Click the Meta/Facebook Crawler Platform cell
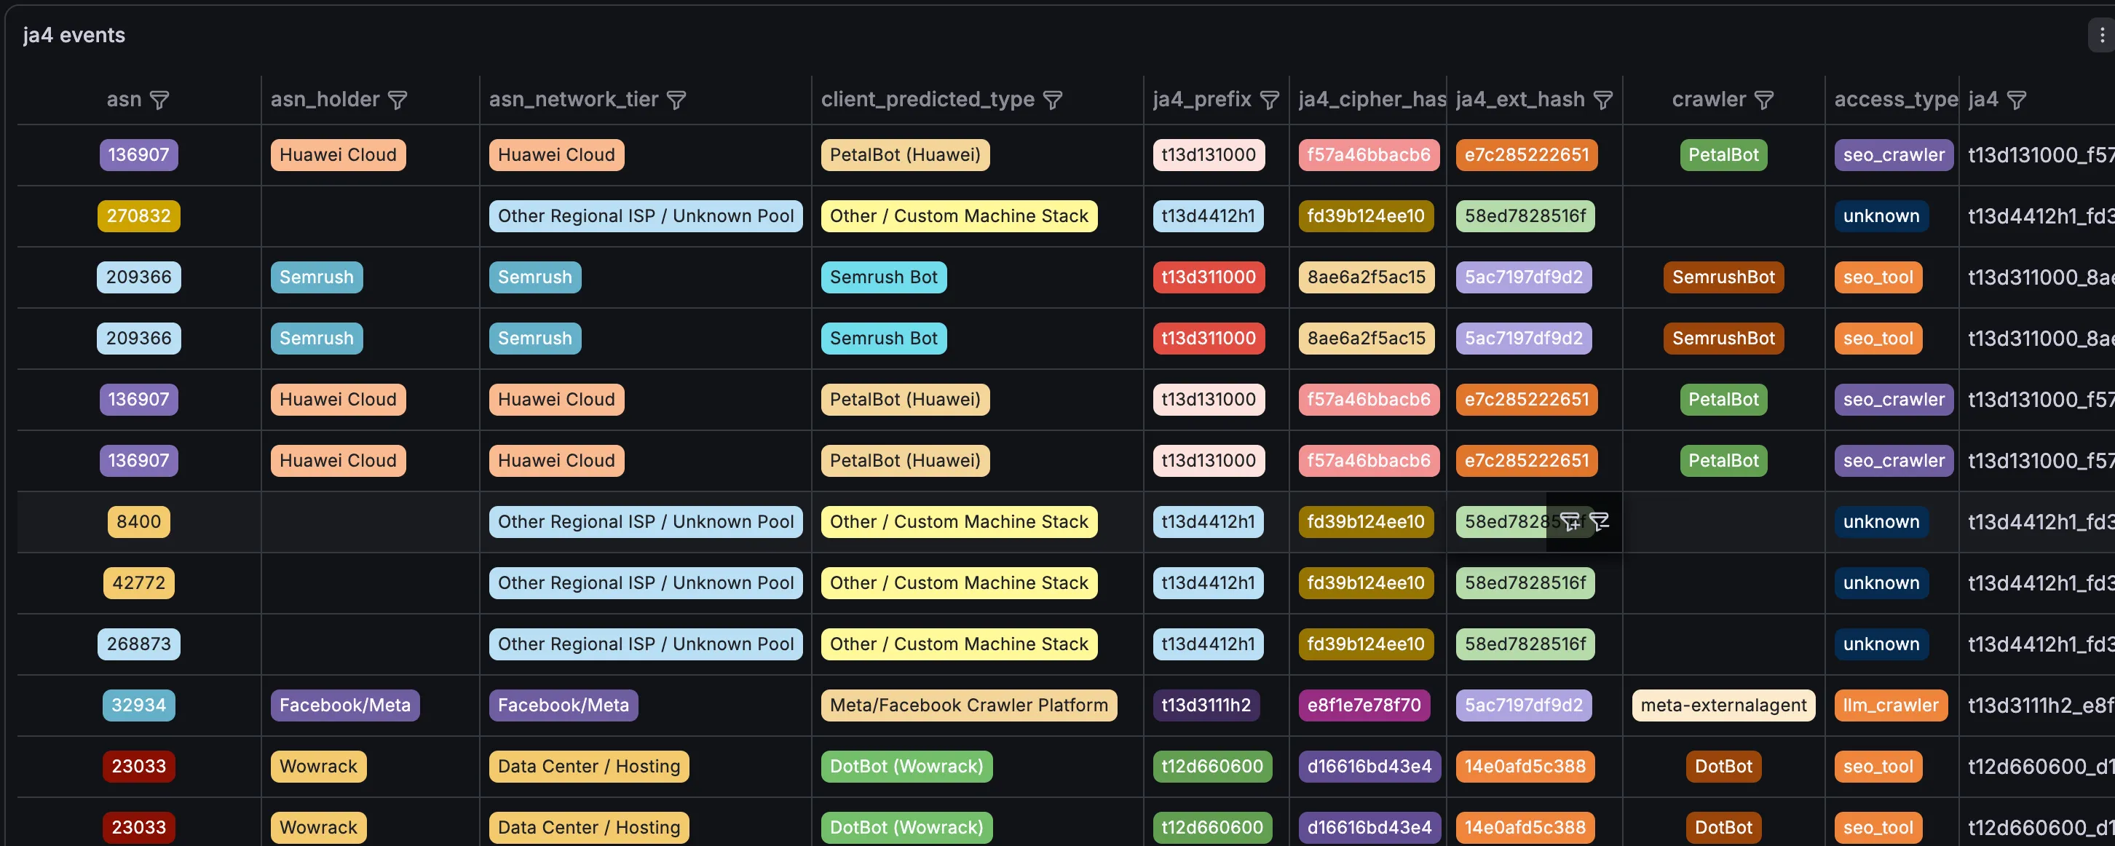 pyautogui.click(x=969, y=705)
